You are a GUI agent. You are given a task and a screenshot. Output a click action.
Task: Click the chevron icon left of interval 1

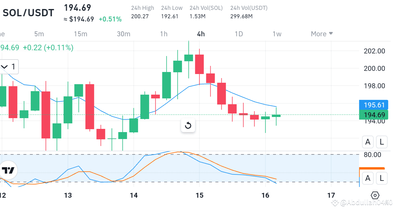pos(4,66)
